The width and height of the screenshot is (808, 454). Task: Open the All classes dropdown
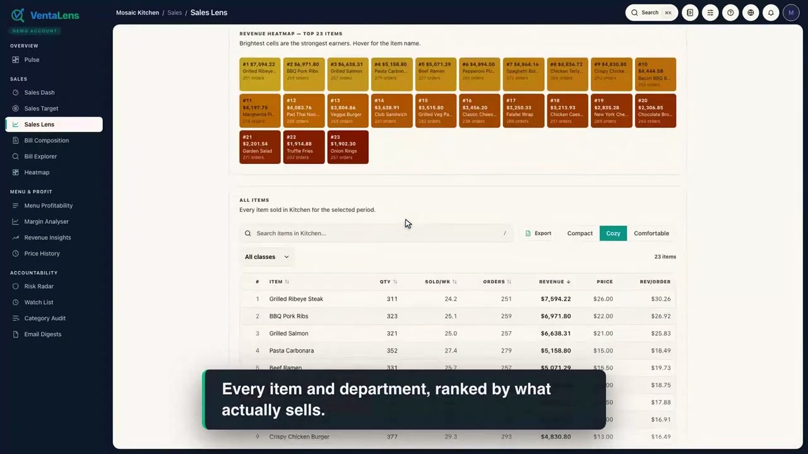pyautogui.click(x=267, y=257)
